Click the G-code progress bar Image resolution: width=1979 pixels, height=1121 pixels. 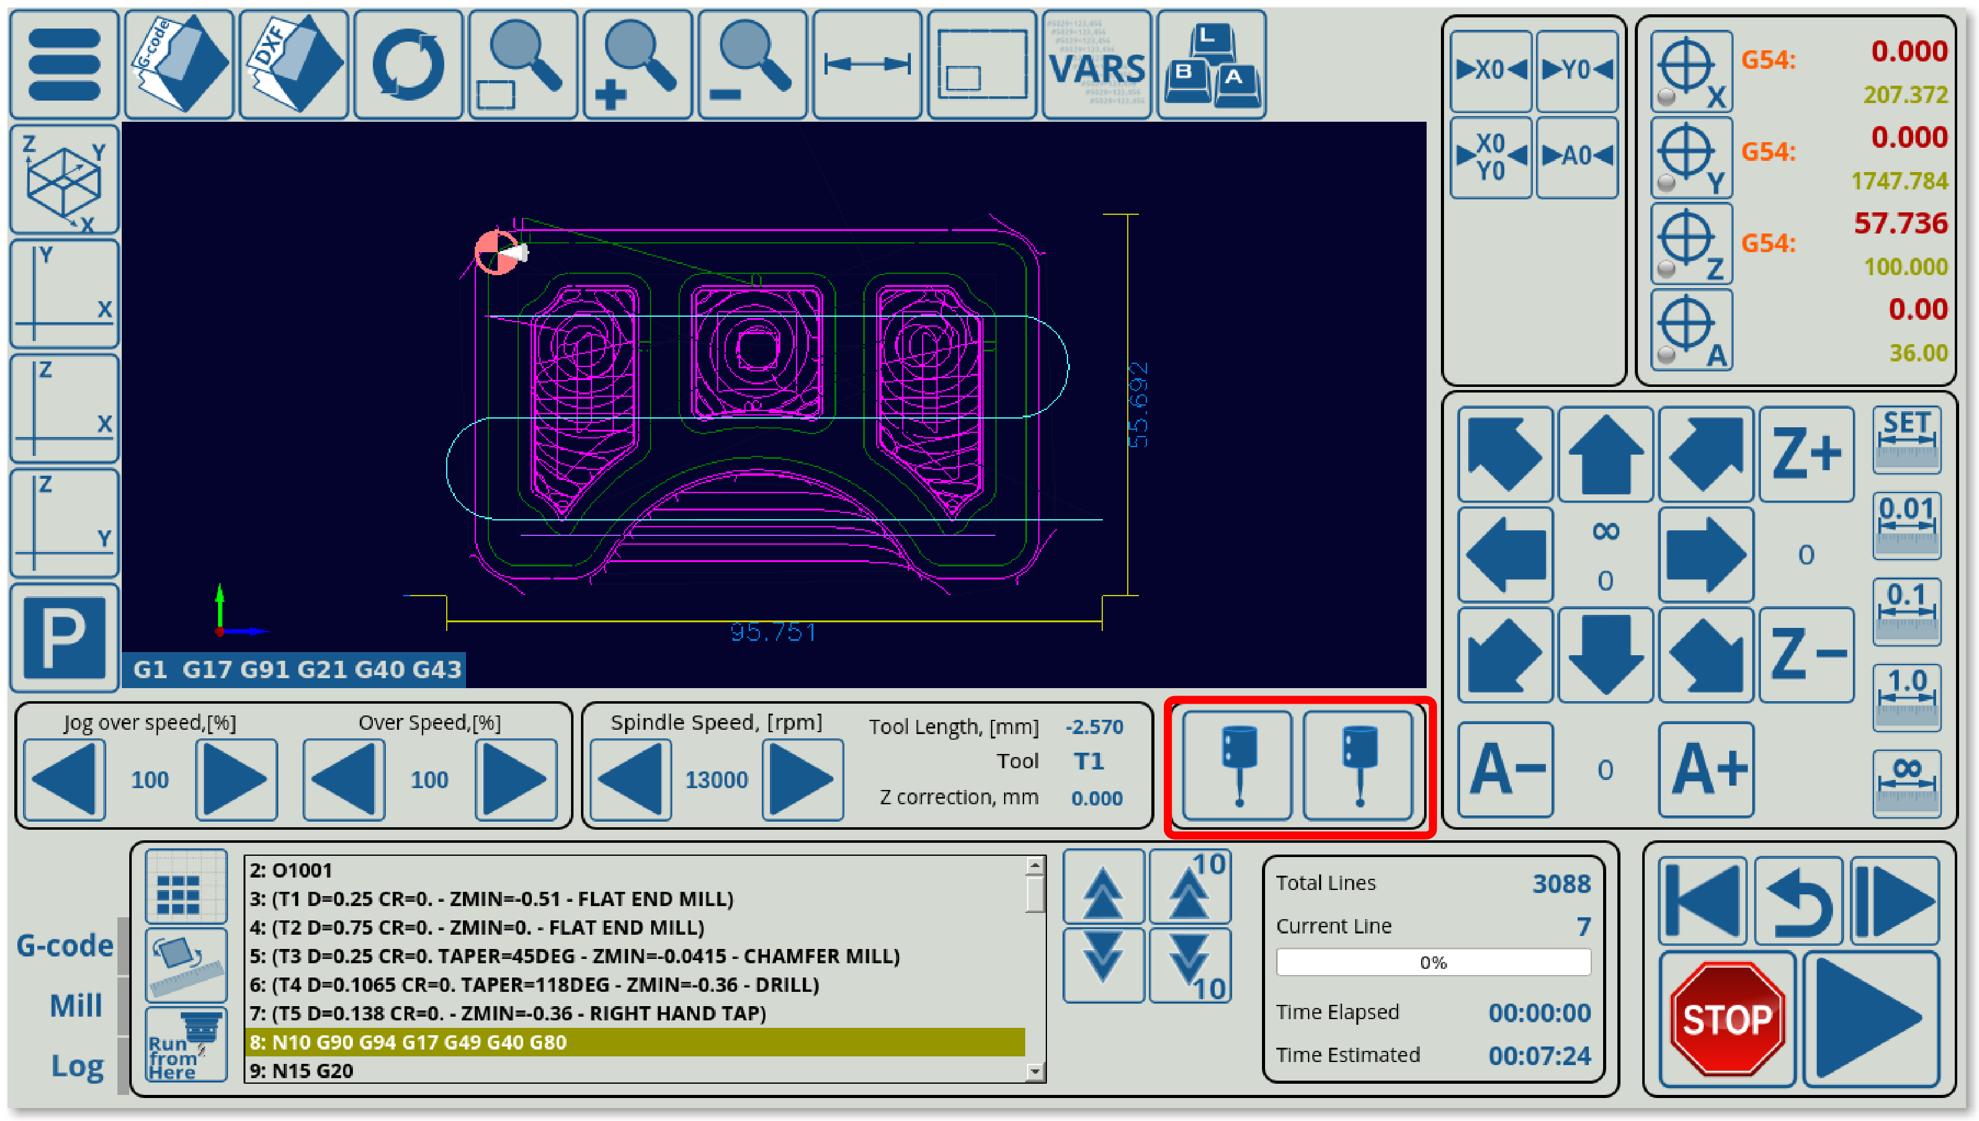pos(1433,963)
